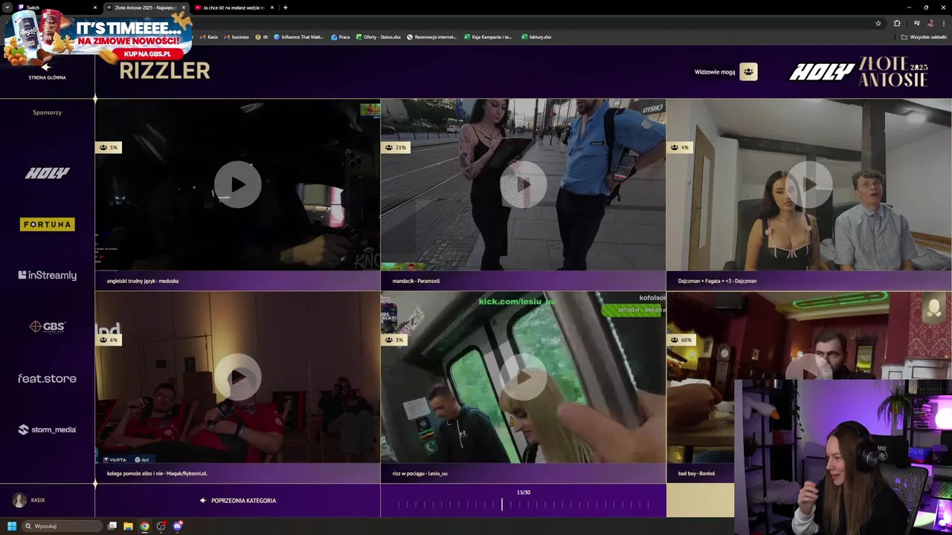Screen dimensions: 952x535
Task: Open the GBS sponsor logo
Action: click(x=47, y=327)
